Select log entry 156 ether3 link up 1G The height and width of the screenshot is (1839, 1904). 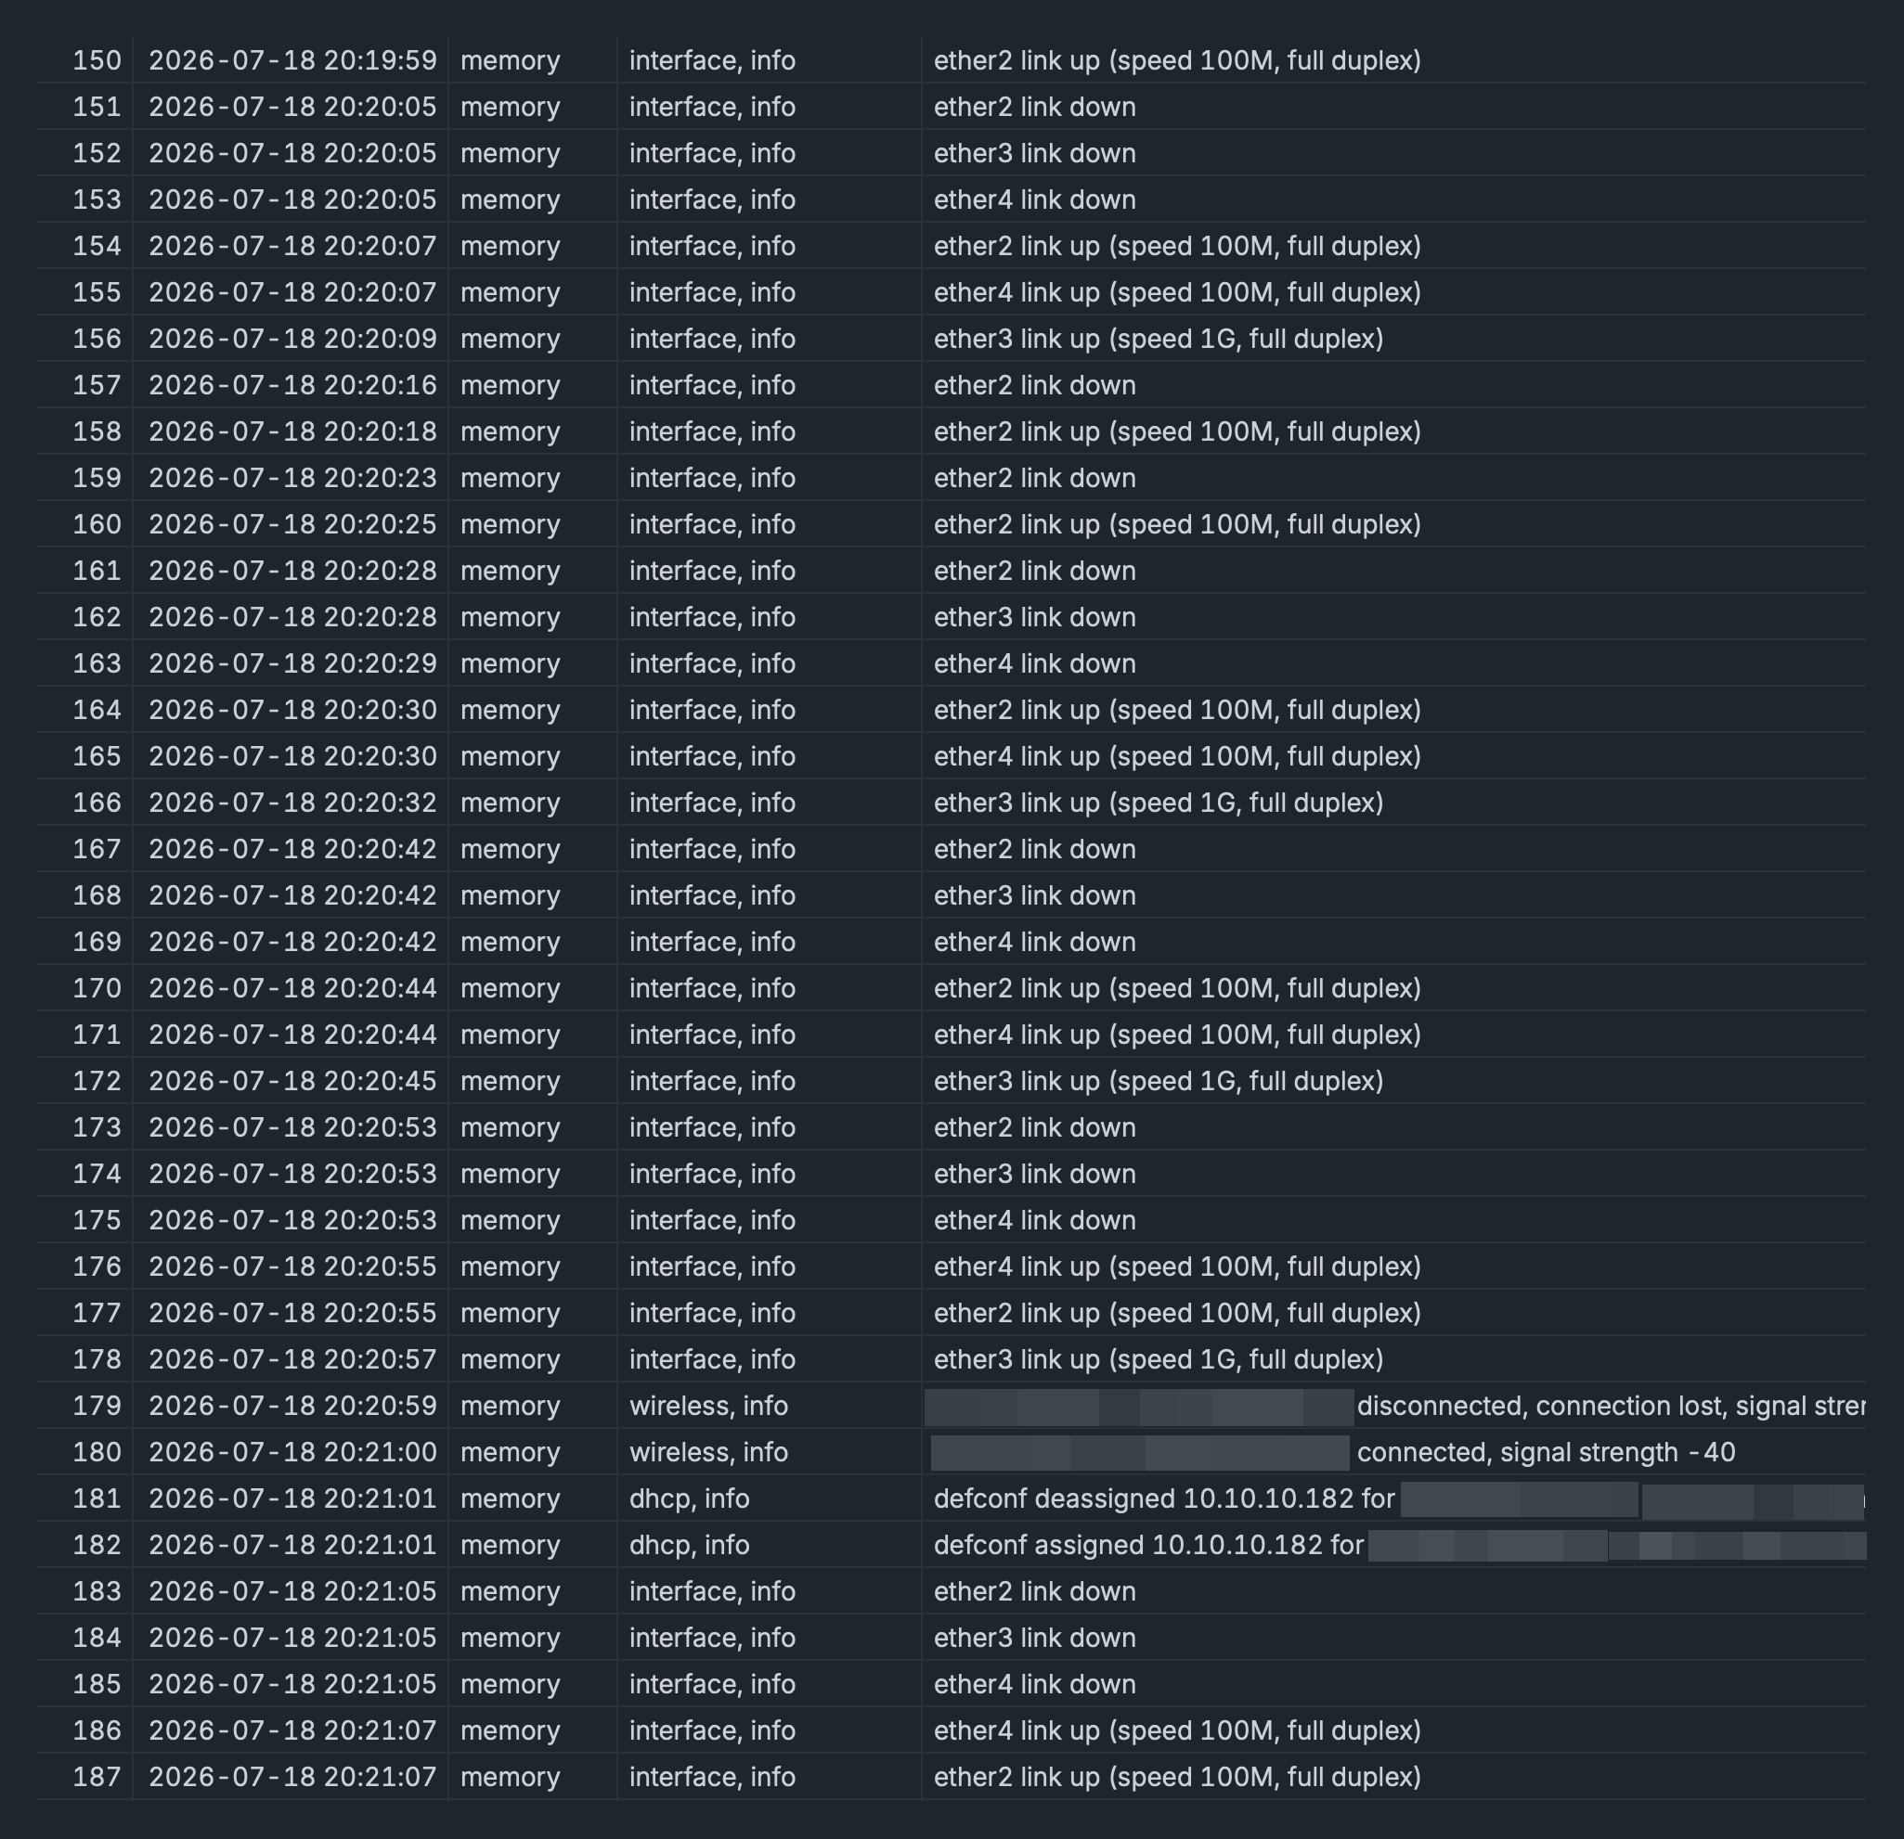(x=951, y=339)
